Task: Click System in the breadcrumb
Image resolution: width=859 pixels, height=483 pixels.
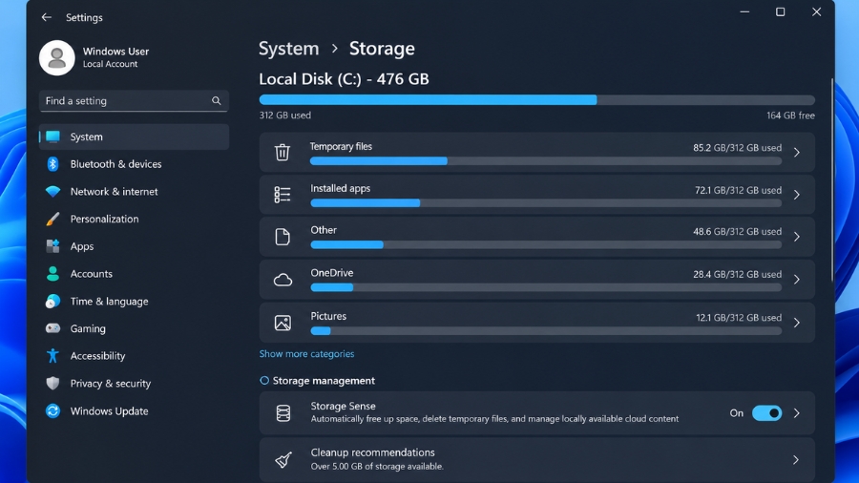Action: [x=288, y=48]
